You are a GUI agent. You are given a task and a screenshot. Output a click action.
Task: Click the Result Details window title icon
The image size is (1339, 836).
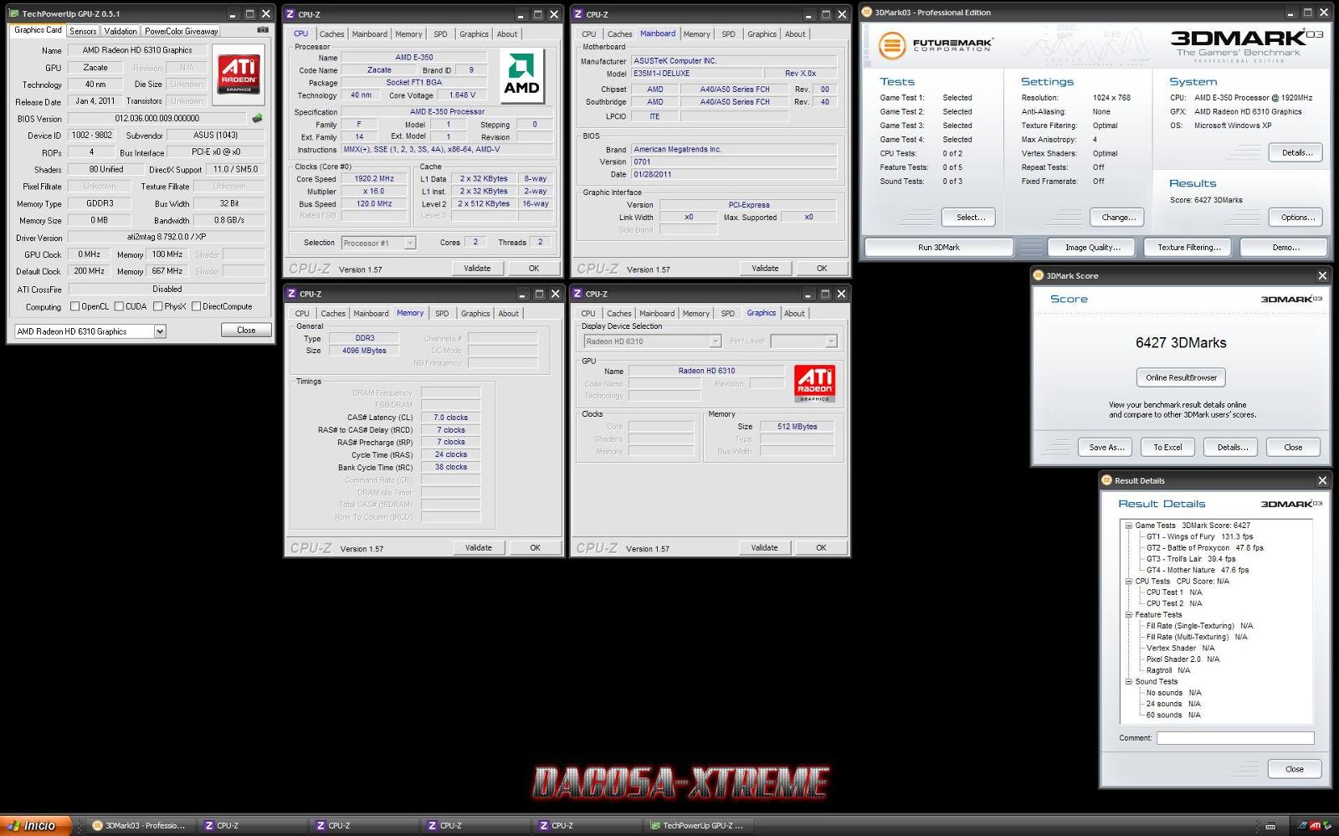[1107, 480]
